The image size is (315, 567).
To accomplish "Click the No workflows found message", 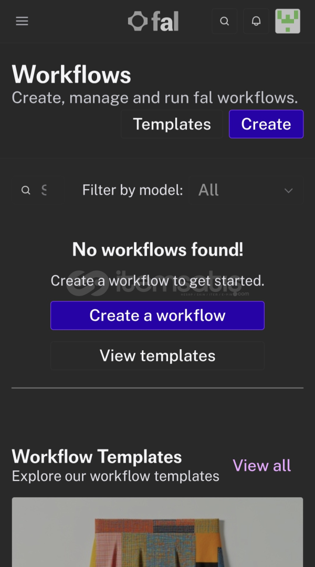I will point(157,249).
